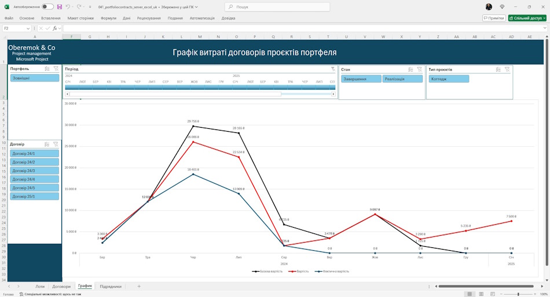This screenshot has height=297, width=550.
Task: Click the Фактична вартість legend entry
Action: pyautogui.click(x=332, y=272)
